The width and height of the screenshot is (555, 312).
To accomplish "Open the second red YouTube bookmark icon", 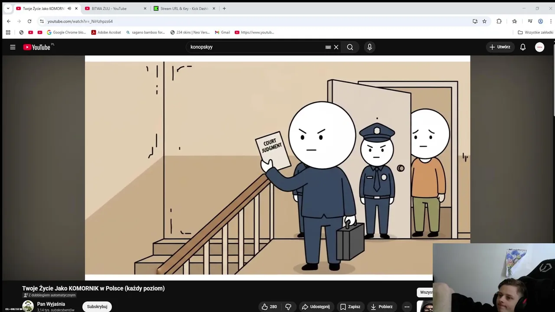I will point(40,32).
